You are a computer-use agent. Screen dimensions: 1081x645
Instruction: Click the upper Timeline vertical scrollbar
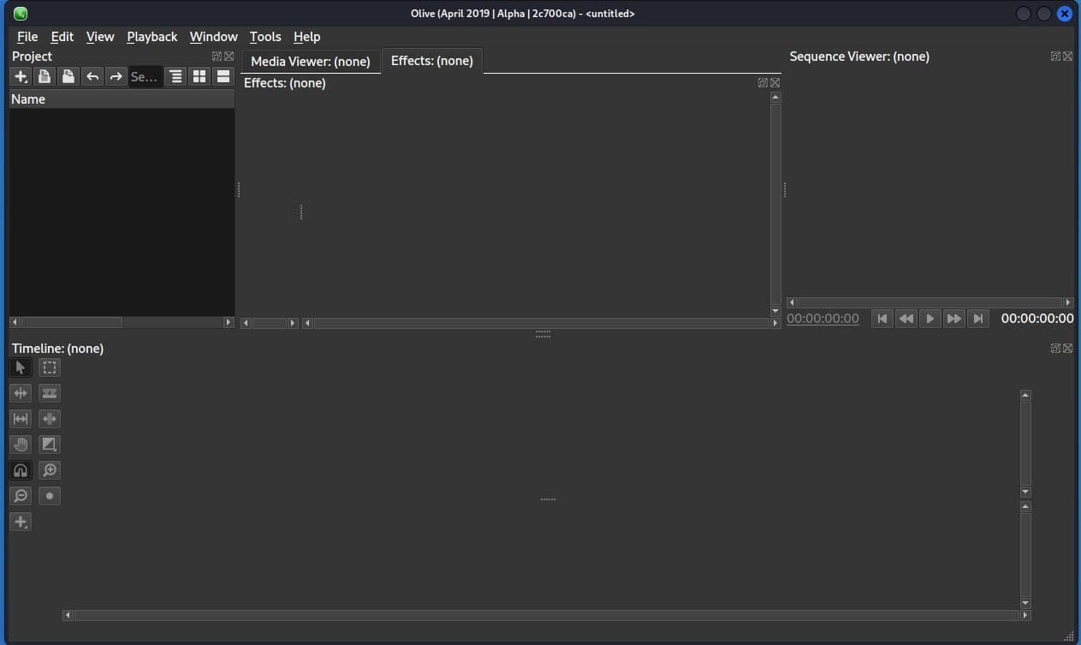point(1025,444)
